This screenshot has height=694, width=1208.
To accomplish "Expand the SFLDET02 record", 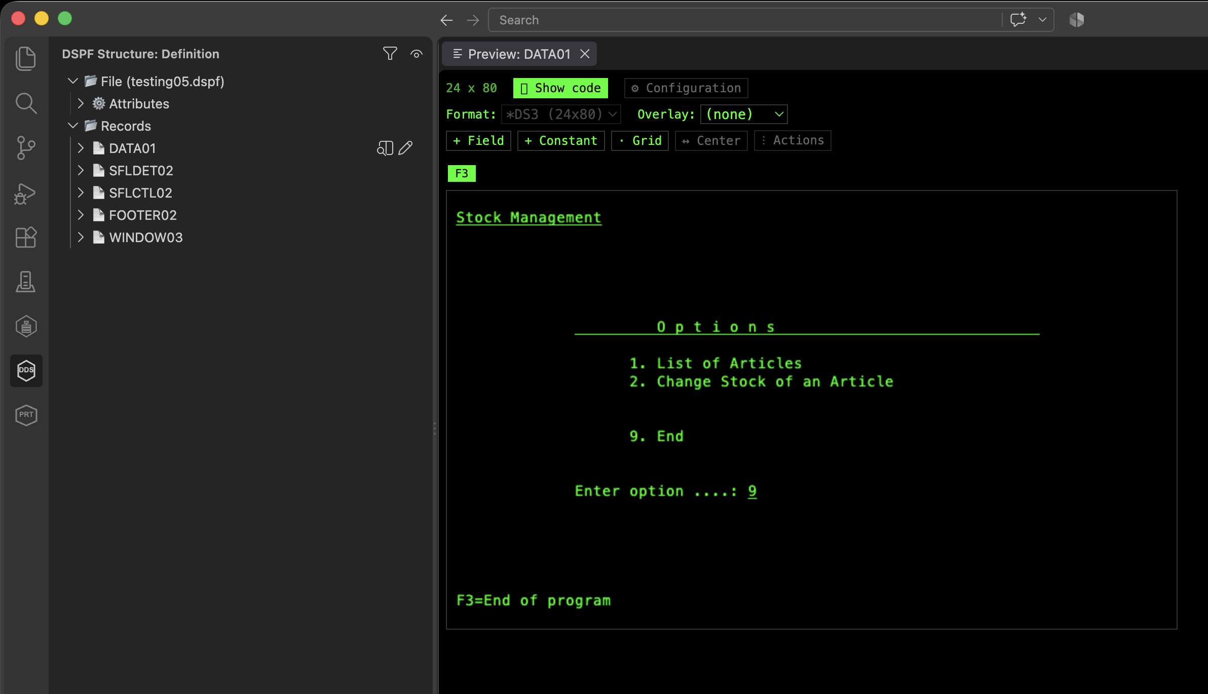I will (x=81, y=170).
